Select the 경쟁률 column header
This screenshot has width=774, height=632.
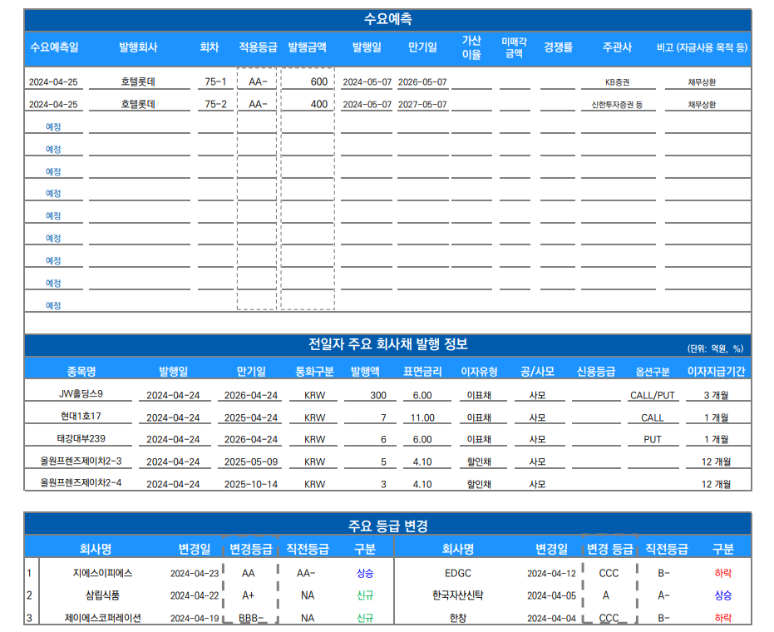click(x=558, y=47)
